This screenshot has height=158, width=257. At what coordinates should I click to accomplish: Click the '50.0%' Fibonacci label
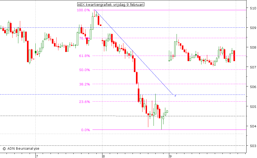tap(85, 70)
